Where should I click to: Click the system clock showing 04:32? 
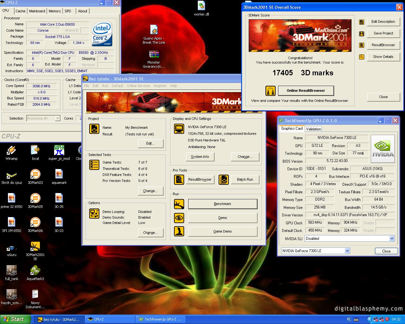pyautogui.click(x=396, y=319)
